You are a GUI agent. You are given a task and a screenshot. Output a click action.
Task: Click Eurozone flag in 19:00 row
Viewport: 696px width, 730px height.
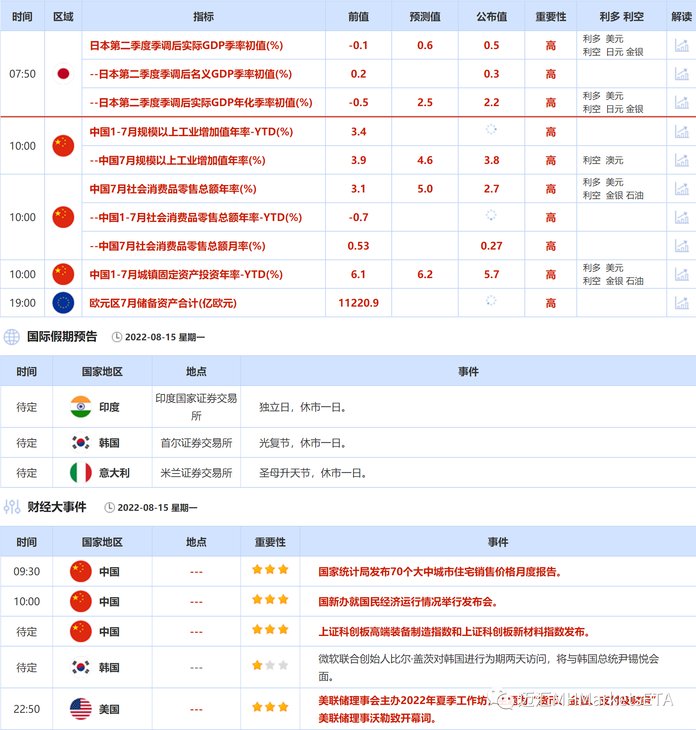63,303
